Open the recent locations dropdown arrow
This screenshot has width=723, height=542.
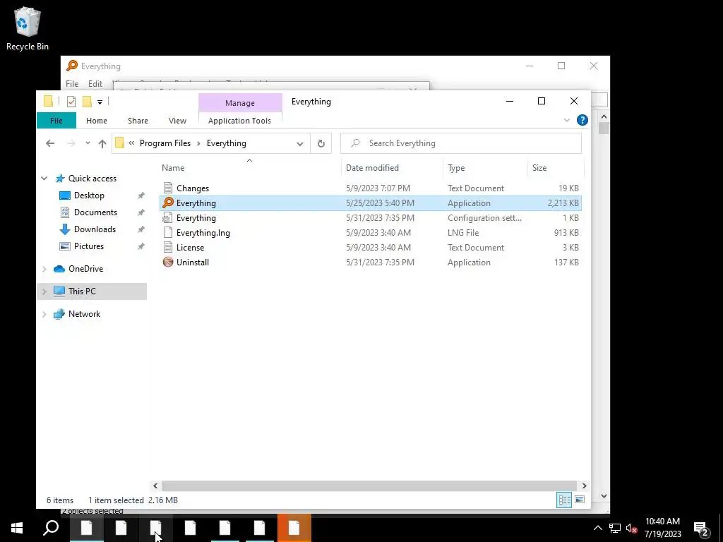pyautogui.click(x=88, y=143)
